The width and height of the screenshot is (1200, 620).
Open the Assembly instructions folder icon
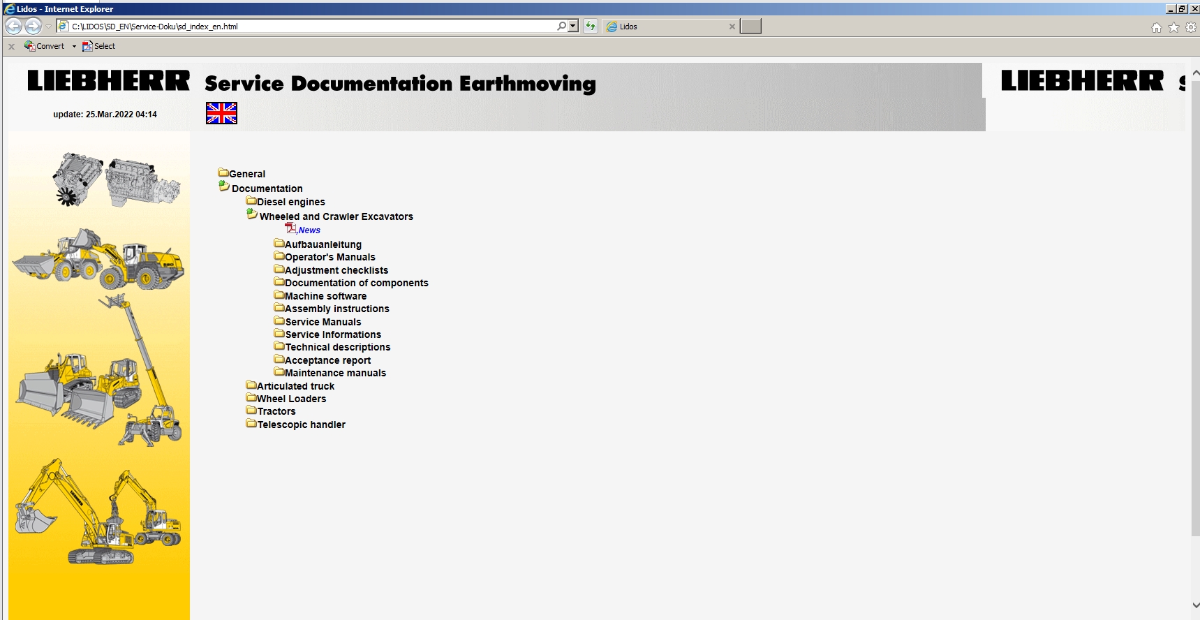(279, 307)
